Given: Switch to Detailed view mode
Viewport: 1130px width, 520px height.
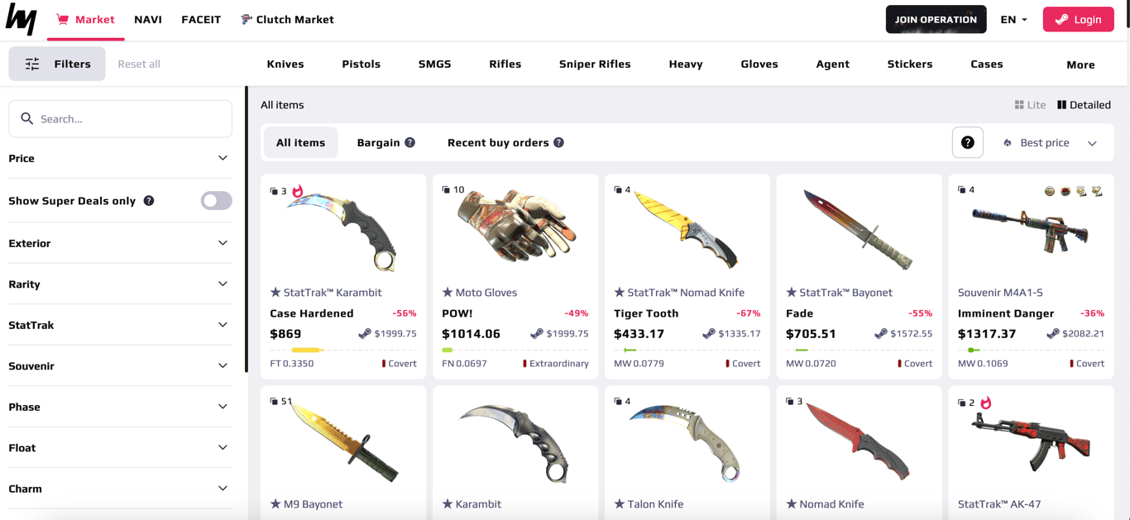Looking at the screenshot, I should pyautogui.click(x=1084, y=105).
